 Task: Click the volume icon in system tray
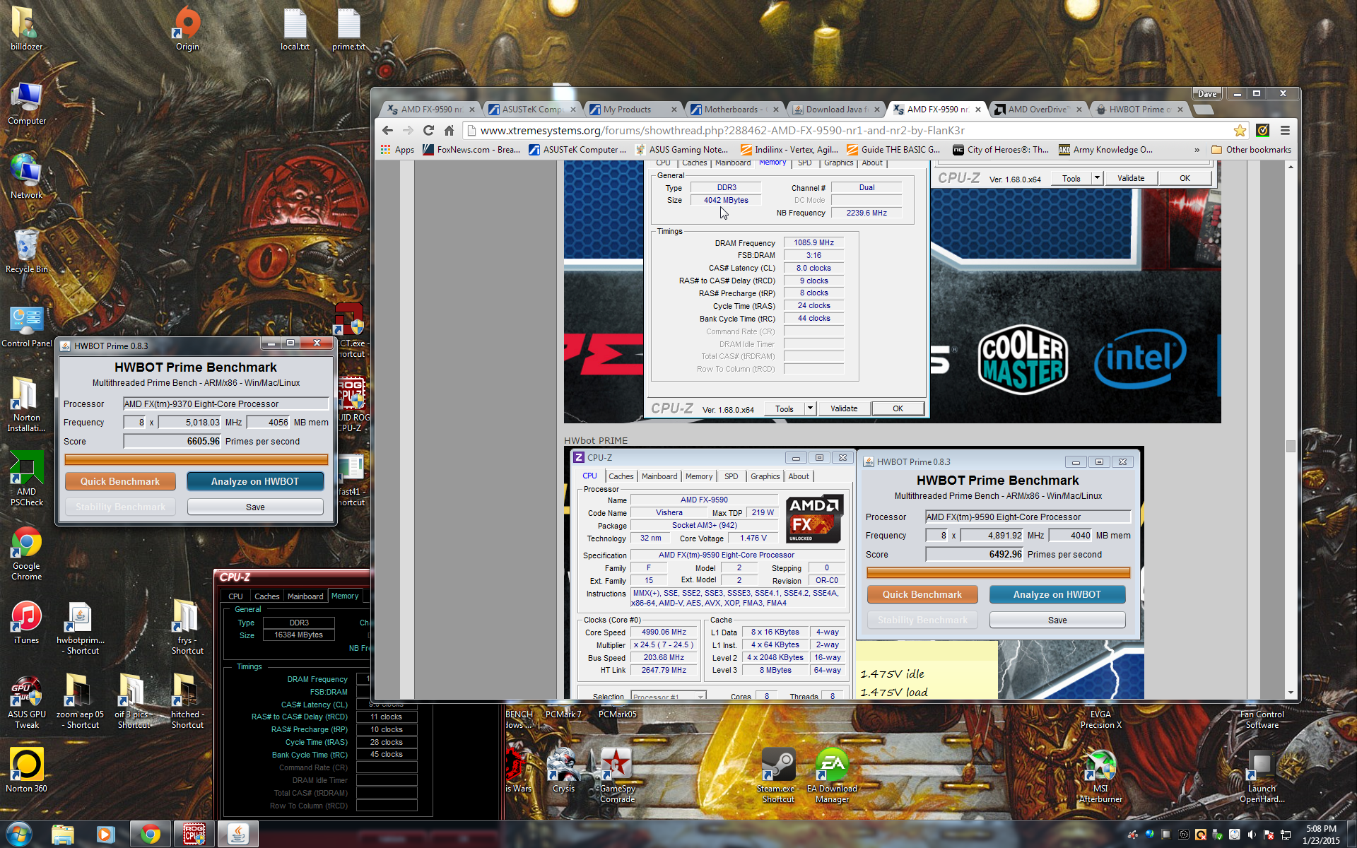click(x=1250, y=835)
